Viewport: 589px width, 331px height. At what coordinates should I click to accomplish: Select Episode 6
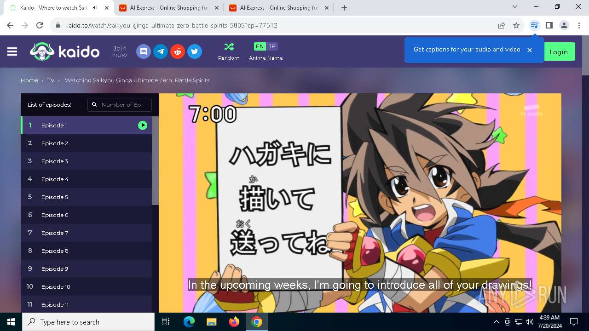coord(86,215)
